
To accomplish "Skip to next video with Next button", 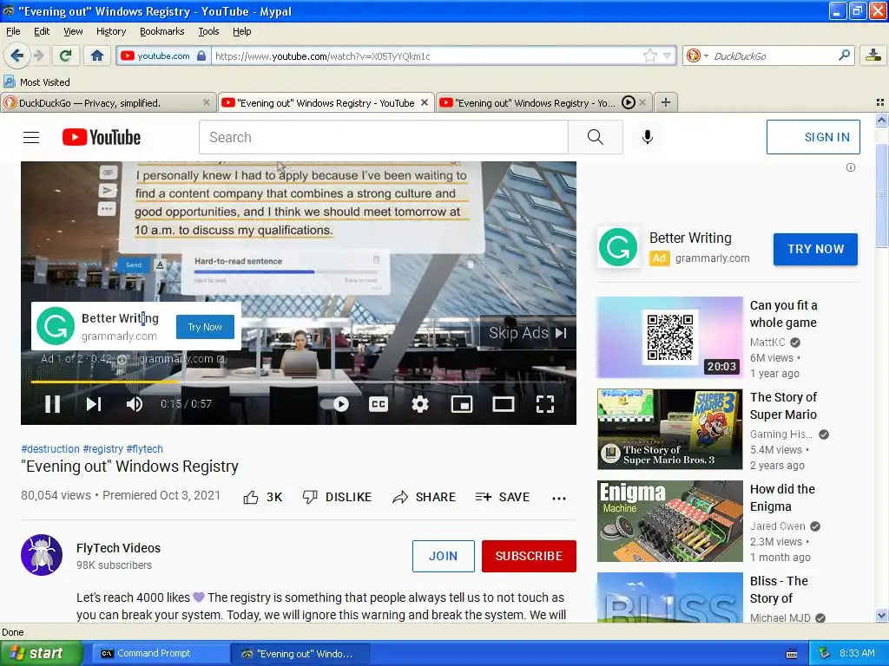I will click(94, 404).
